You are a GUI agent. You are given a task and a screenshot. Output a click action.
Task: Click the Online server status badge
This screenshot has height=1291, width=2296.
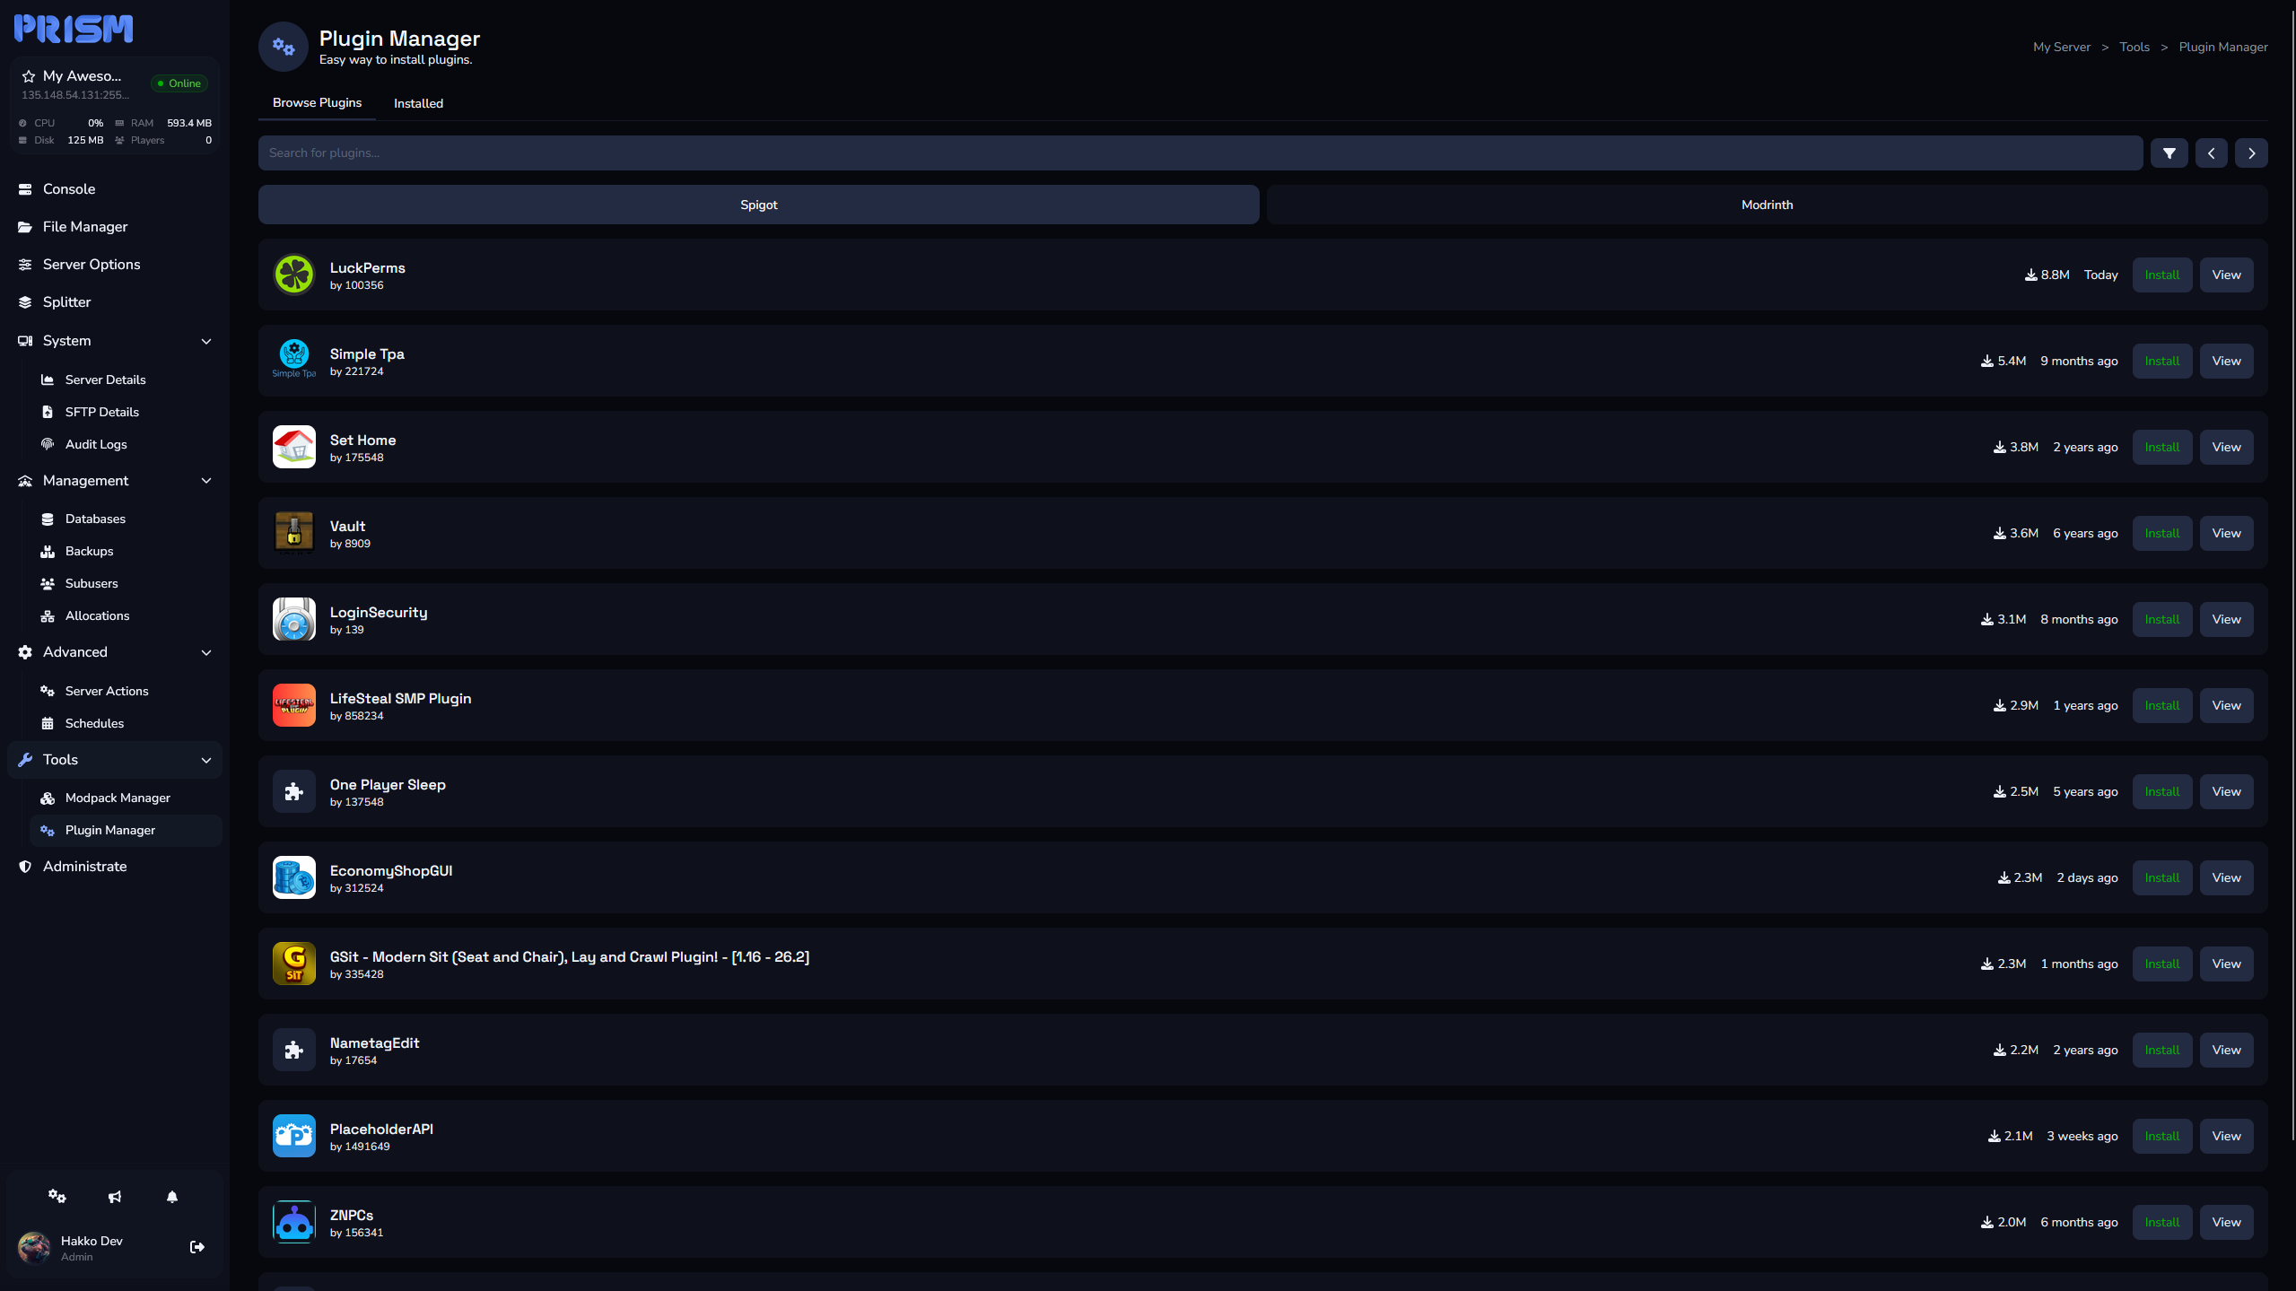179,83
